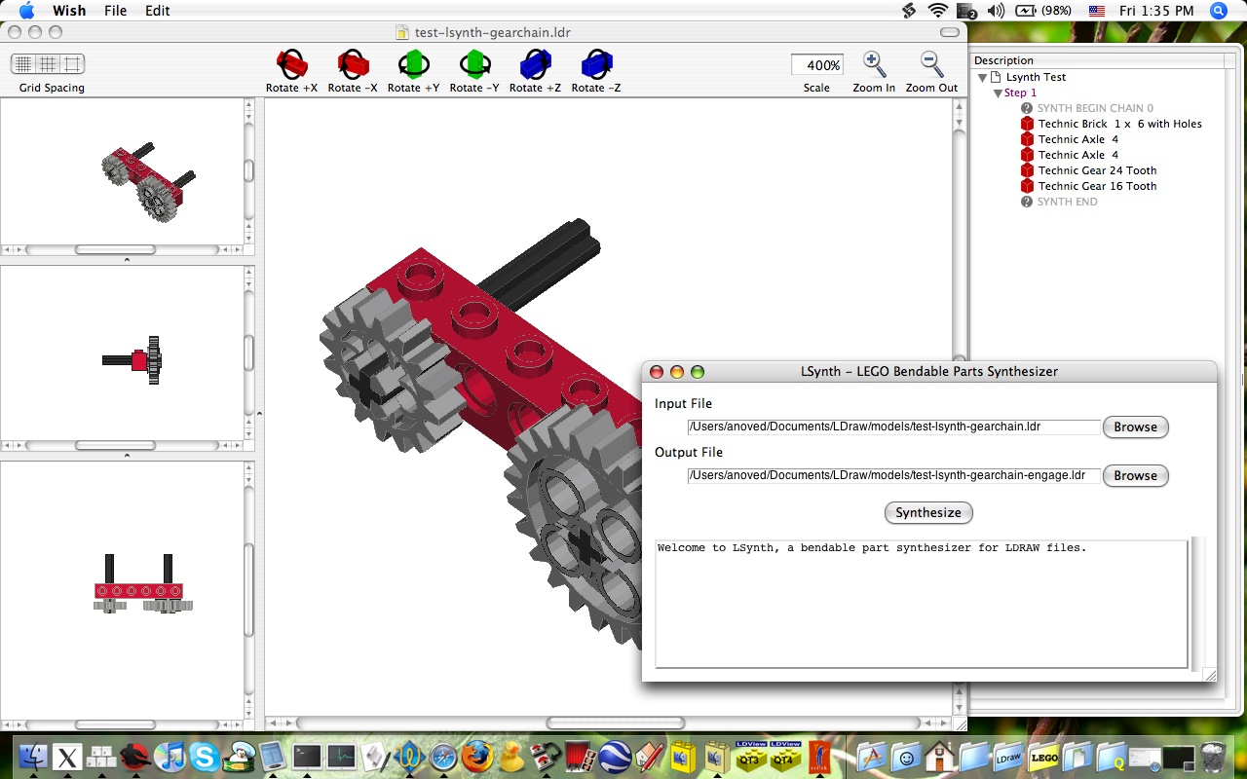The width and height of the screenshot is (1247, 779).
Task: Click the Rotate -X toolbar icon
Action: tap(353, 65)
